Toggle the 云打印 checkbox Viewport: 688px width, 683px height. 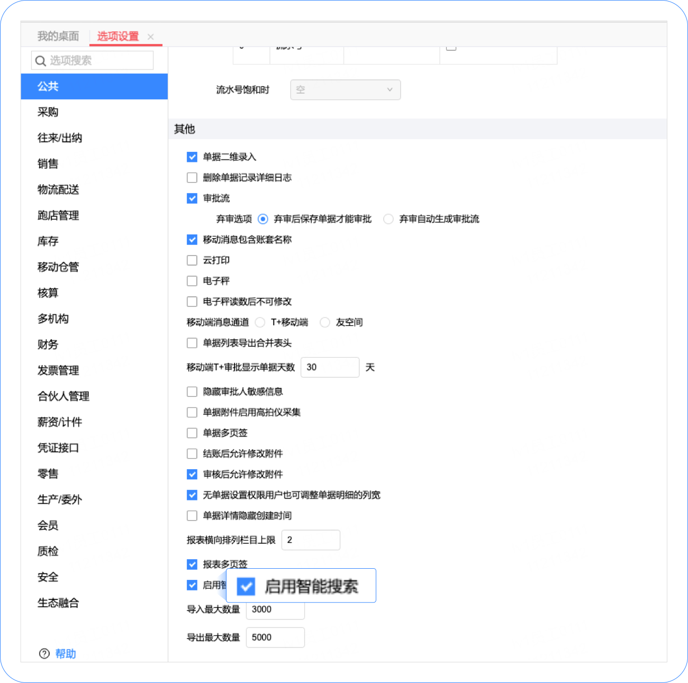pyautogui.click(x=192, y=260)
